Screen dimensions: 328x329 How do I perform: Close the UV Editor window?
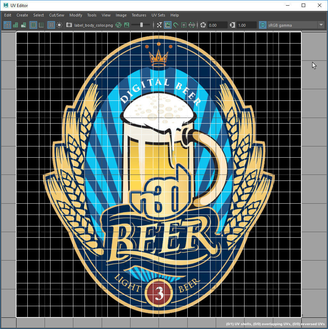tap(320, 5)
